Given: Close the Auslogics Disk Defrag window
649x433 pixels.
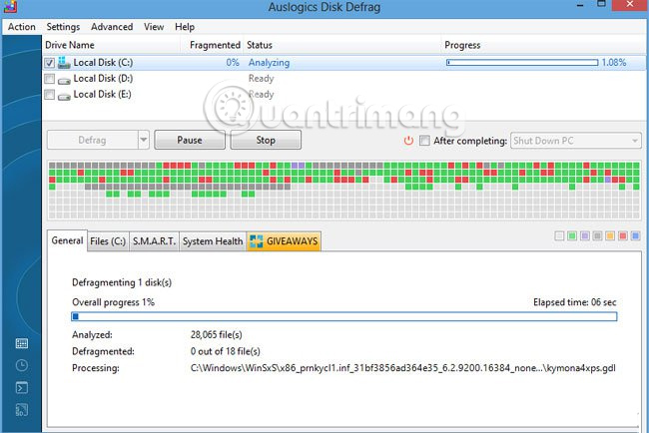Looking at the screenshot, I should pyautogui.click(x=630, y=5).
